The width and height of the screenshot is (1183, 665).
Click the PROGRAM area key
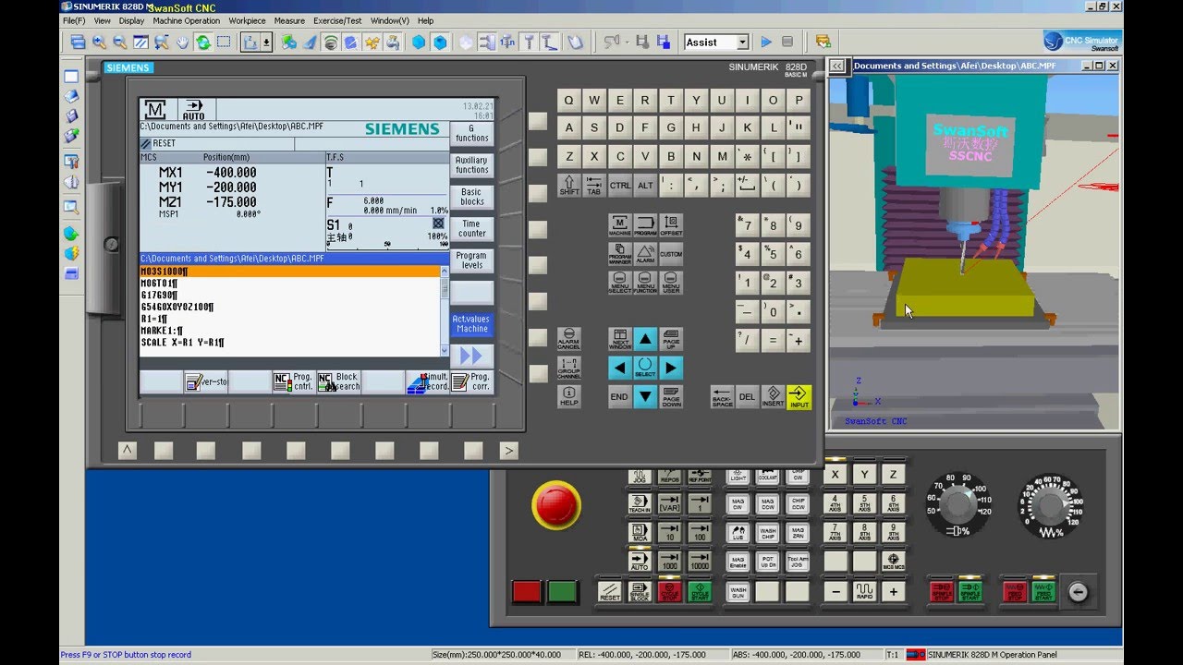pos(645,225)
